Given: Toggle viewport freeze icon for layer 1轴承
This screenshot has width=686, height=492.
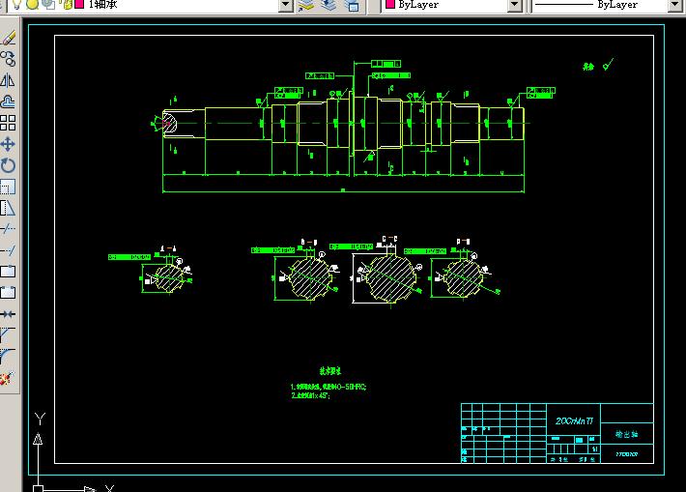Looking at the screenshot, I should [x=48, y=5].
